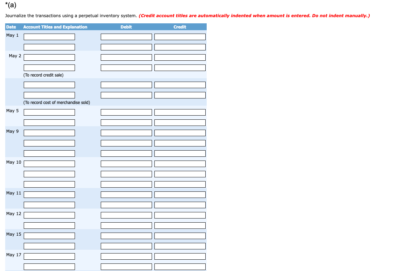Click the May 1 first account title field
Viewport: 402px width, 271px height.
[49, 37]
